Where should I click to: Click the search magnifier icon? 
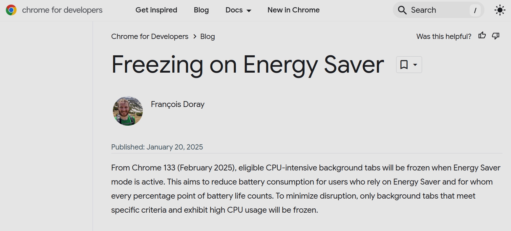point(402,10)
